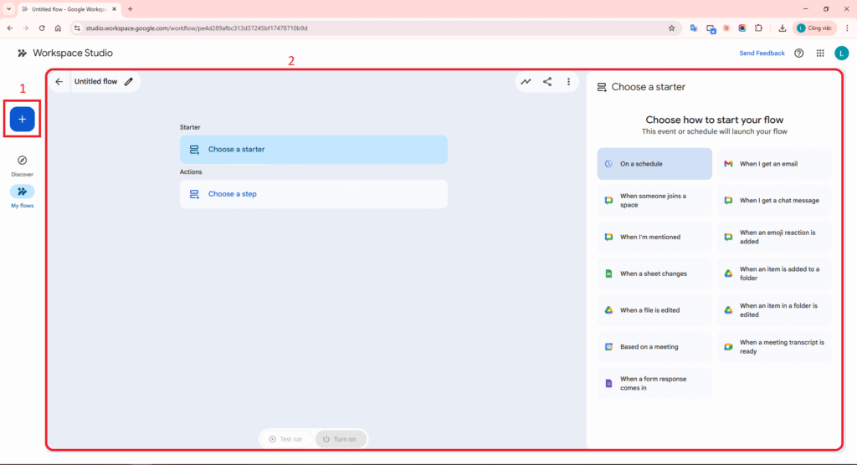
Task: Click the back arrow beside Untitled flow
Action: click(x=59, y=82)
